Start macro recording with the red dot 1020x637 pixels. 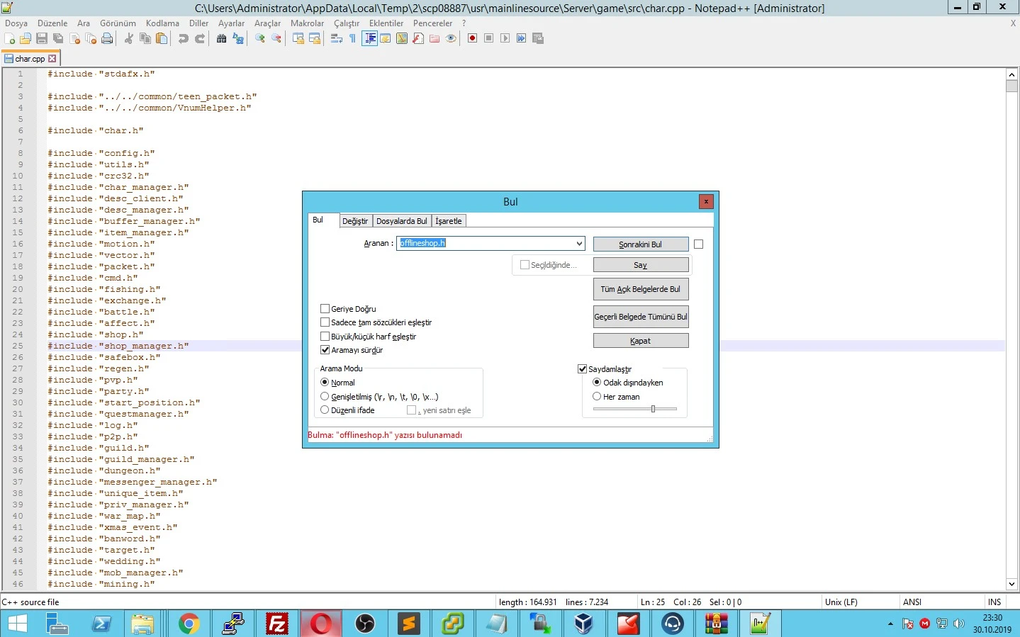coord(472,38)
